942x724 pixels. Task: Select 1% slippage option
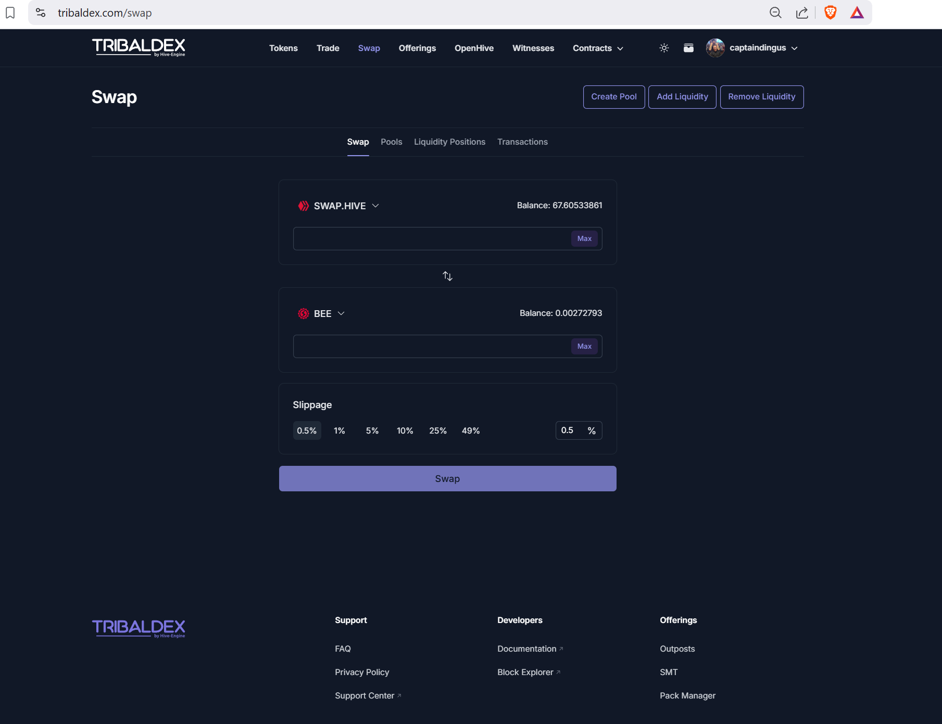click(x=340, y=431)
